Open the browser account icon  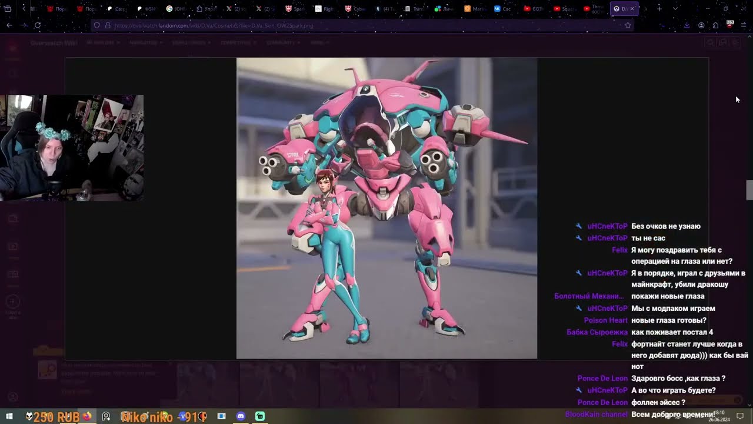click(701, 25)
